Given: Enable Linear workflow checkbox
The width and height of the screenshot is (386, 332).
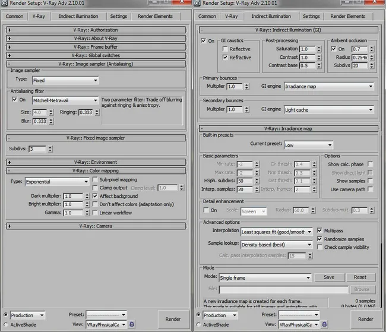Looking at the screenshot, I should point(95,213).
